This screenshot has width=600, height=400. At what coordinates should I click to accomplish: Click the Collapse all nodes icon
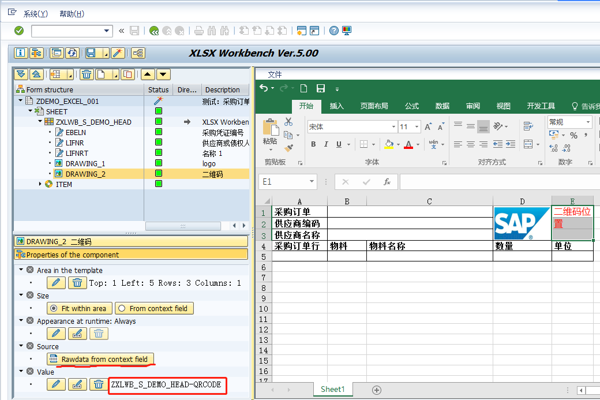click(36, 74)
